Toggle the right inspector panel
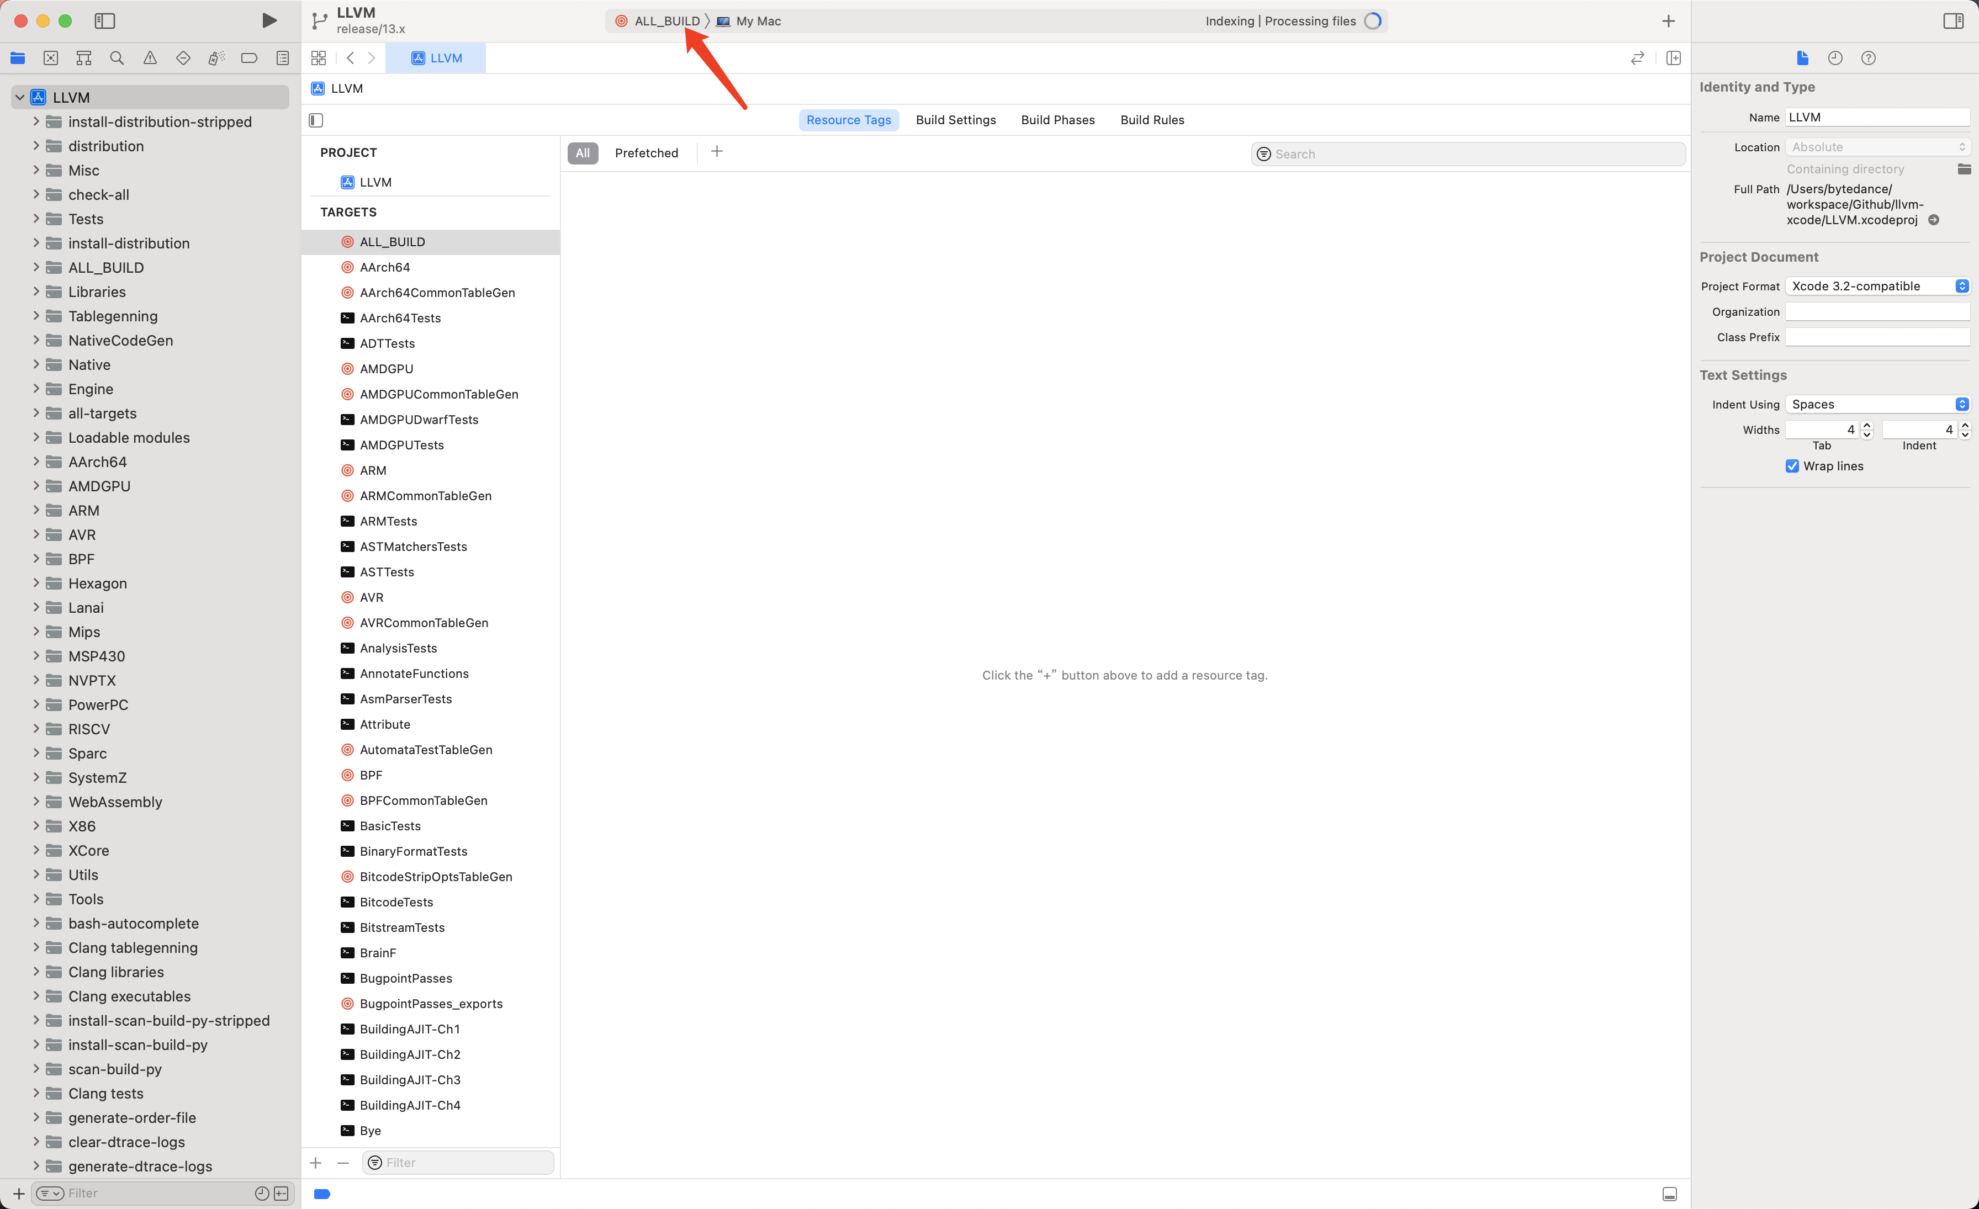The image size is (1979, 1209). coord(1953,21)
